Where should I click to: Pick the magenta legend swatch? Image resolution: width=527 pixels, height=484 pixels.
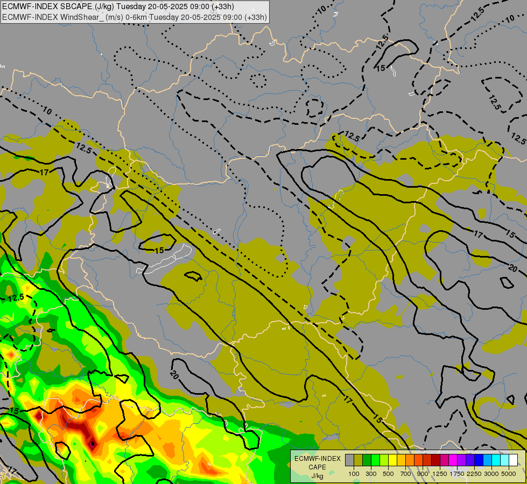[x=453, y=460]
